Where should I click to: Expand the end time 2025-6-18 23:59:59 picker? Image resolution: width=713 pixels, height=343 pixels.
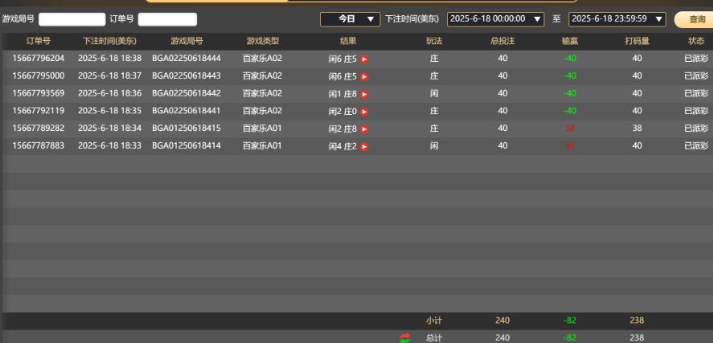pos(617,18)
